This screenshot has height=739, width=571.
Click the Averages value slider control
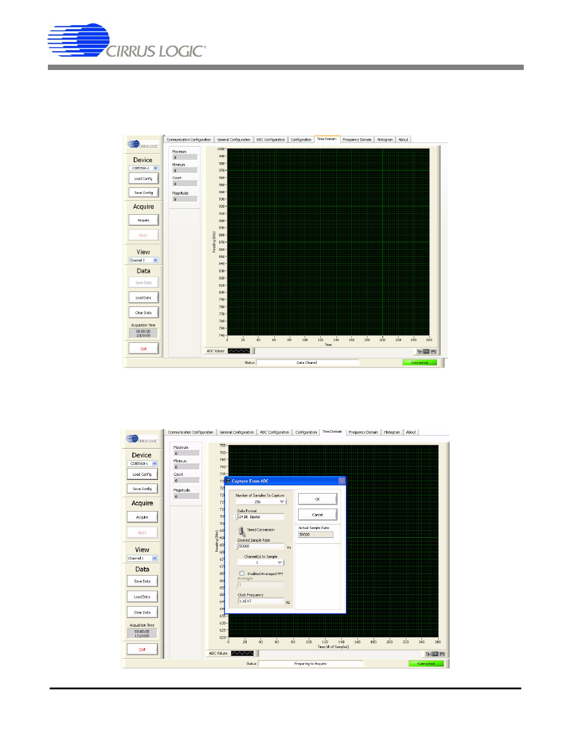(x=236, y=584)
